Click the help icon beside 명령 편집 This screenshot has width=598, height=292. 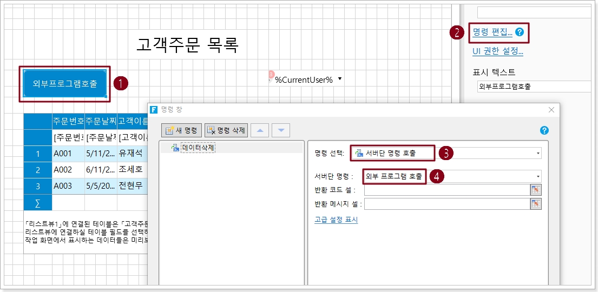coord(520,32)
